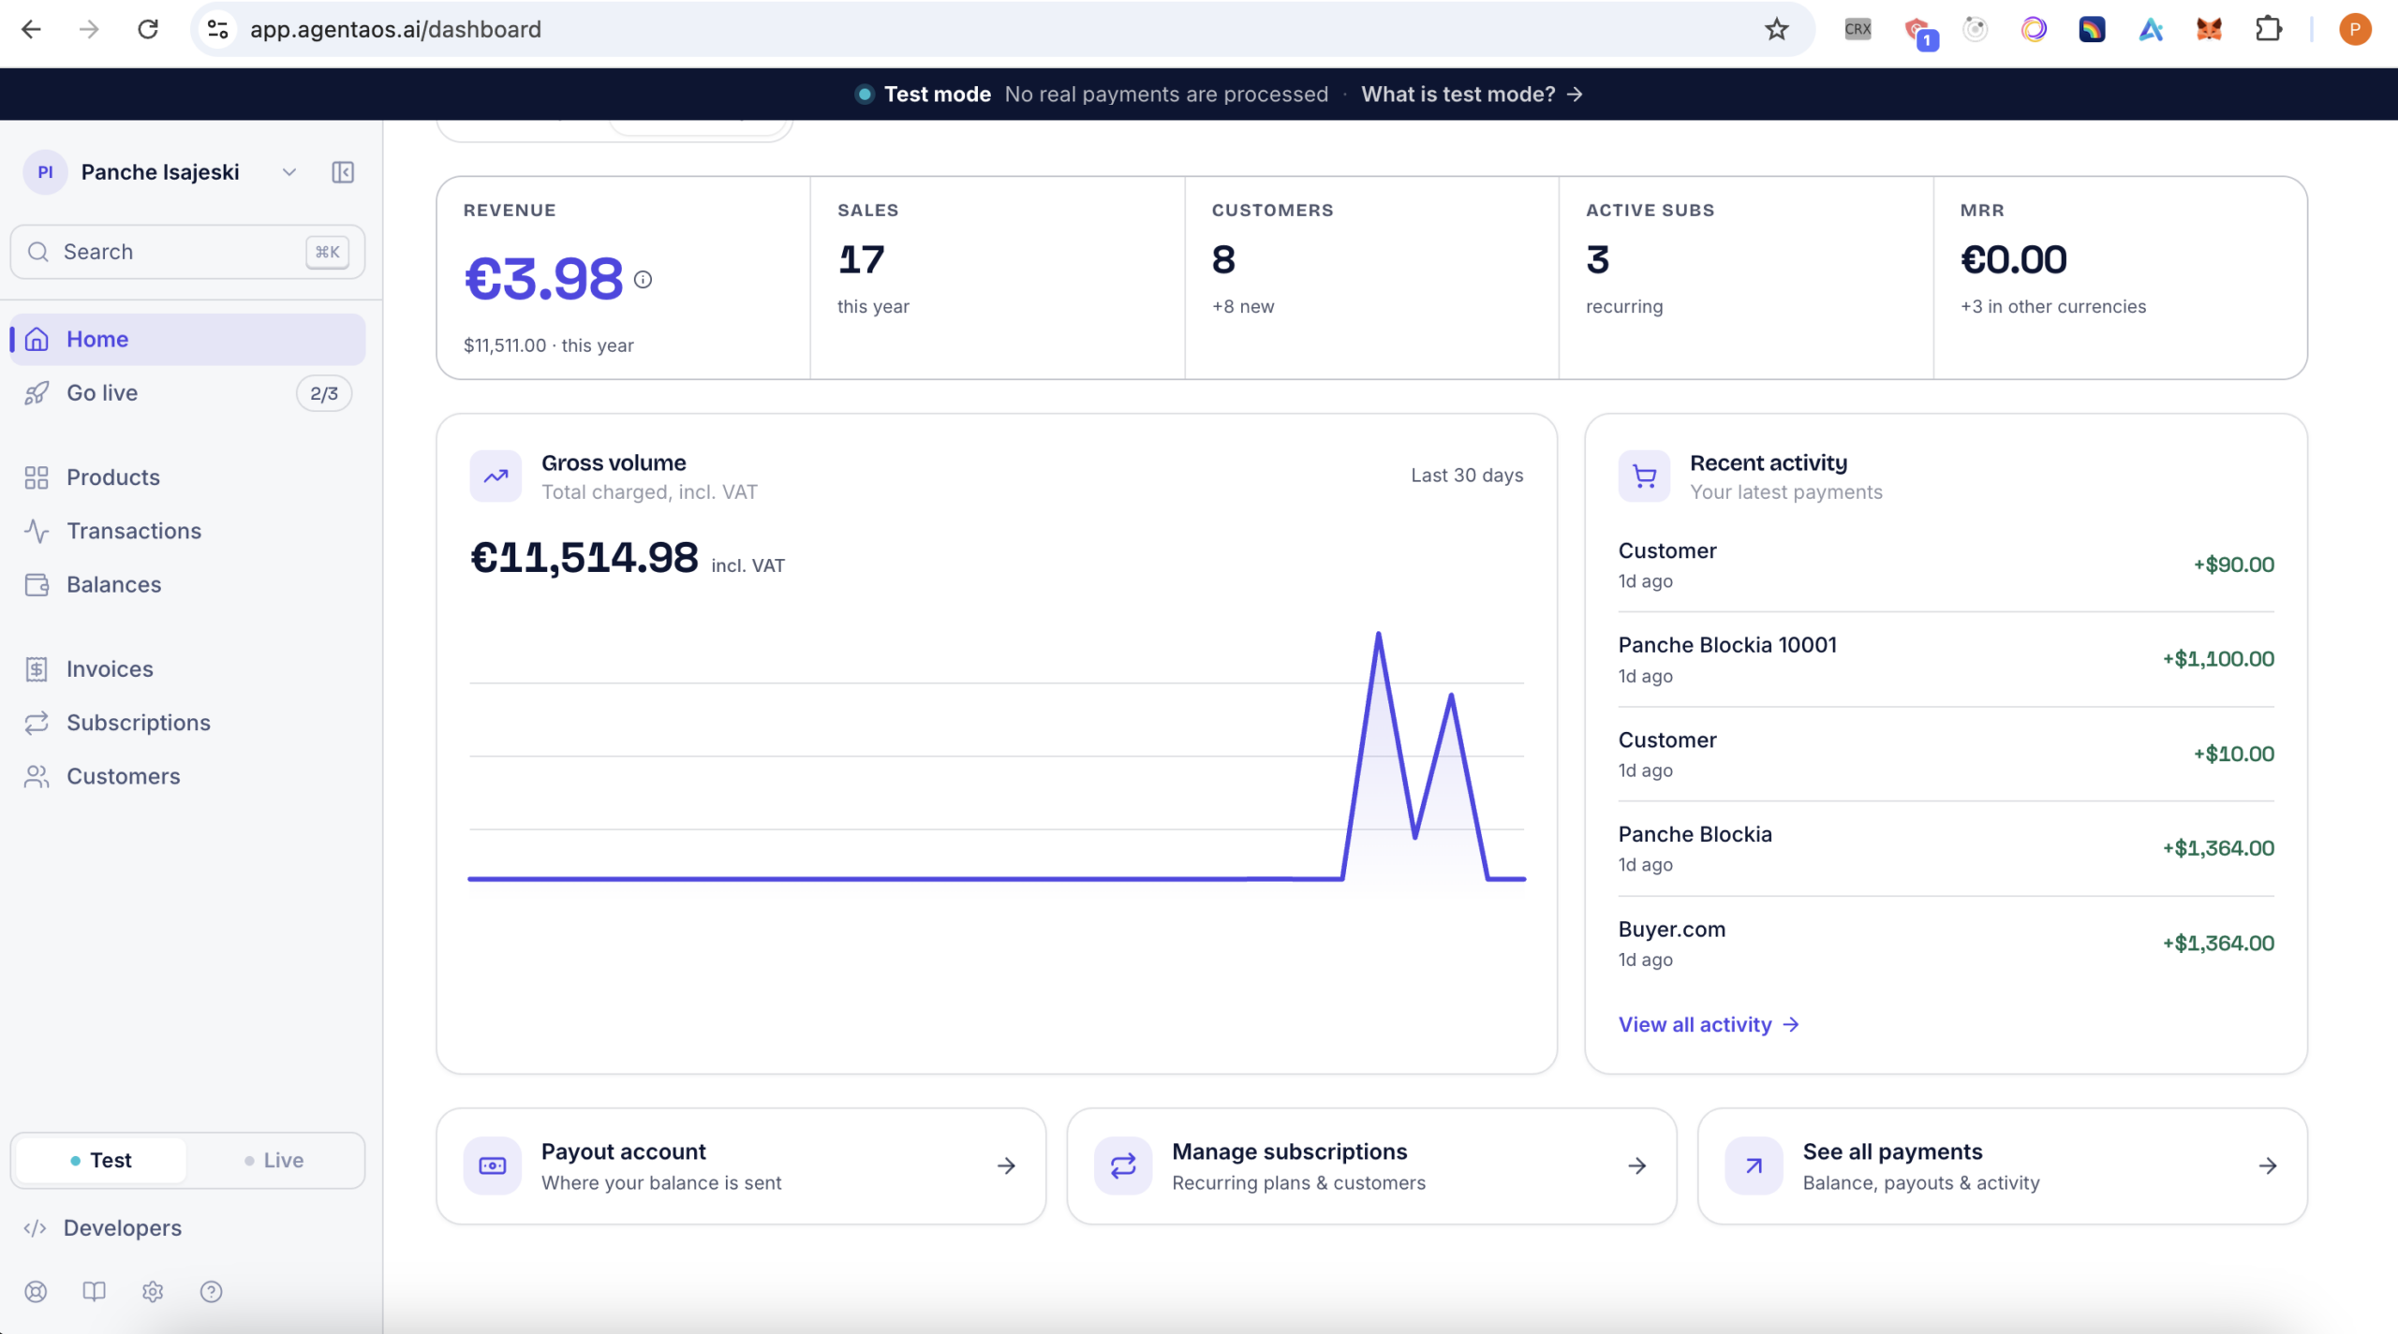Reload the dashboard page
Image resolution: width=2398 pixels, height=1334 pixels.
pyautogui.click(x=148, y=29)
